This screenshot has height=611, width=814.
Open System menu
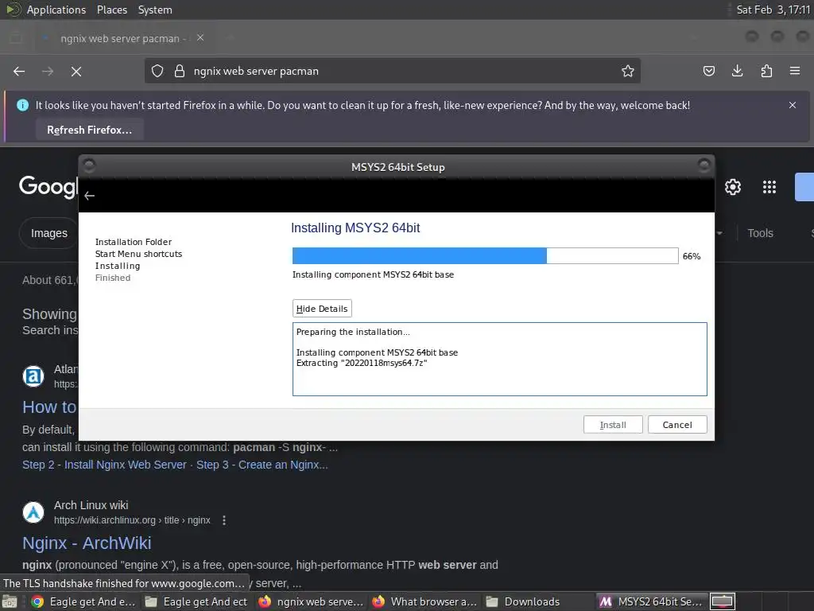pyautogui.click(x=155, y=10)
